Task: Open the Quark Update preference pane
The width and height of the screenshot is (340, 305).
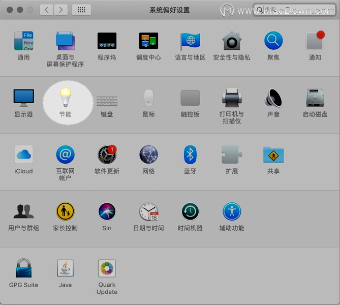Action: pos(107,268)
